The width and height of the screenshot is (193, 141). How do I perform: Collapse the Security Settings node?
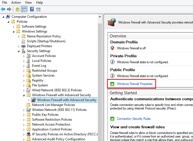[x=19, y=51]
